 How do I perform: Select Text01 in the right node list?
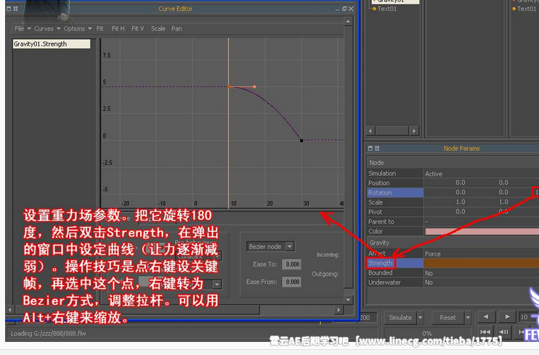pos(526,9)
